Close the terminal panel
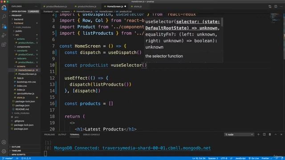 (x=281, y=134)
